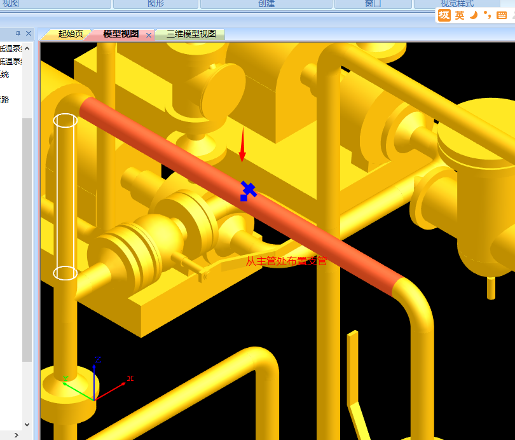Toggle IME punctuation mode icon
Screen dimensions: 515x440
[x=487, y=15]
